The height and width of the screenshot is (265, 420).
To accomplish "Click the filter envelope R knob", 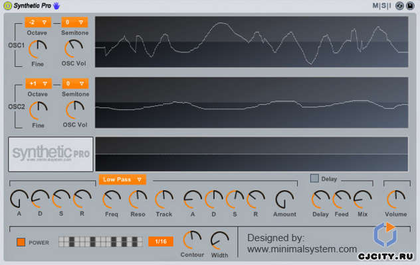I will [256, 199].
